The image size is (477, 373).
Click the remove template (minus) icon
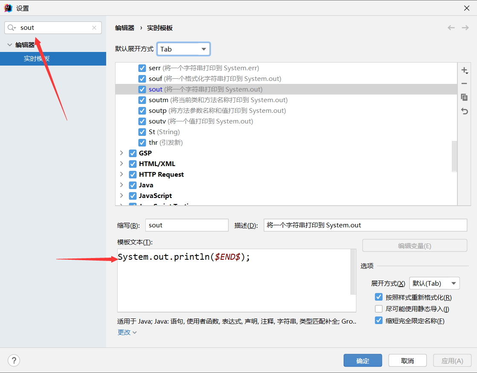point(464,83)
